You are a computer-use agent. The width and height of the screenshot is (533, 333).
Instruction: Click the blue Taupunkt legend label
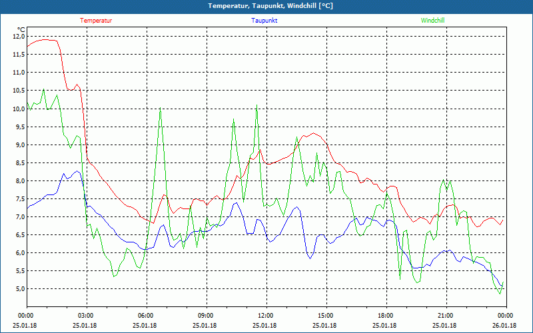tap(265, 21)
